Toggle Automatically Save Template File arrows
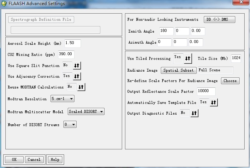 213,102
